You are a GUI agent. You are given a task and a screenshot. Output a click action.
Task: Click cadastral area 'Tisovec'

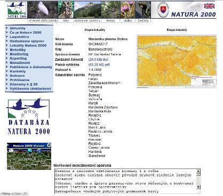coord(94,136)
